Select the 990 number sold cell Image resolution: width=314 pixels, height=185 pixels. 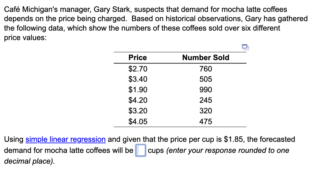(205, 90)
